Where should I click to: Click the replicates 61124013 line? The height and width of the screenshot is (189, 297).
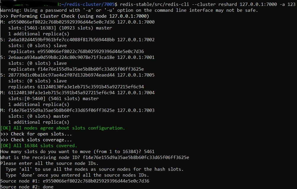coord(76,87)
